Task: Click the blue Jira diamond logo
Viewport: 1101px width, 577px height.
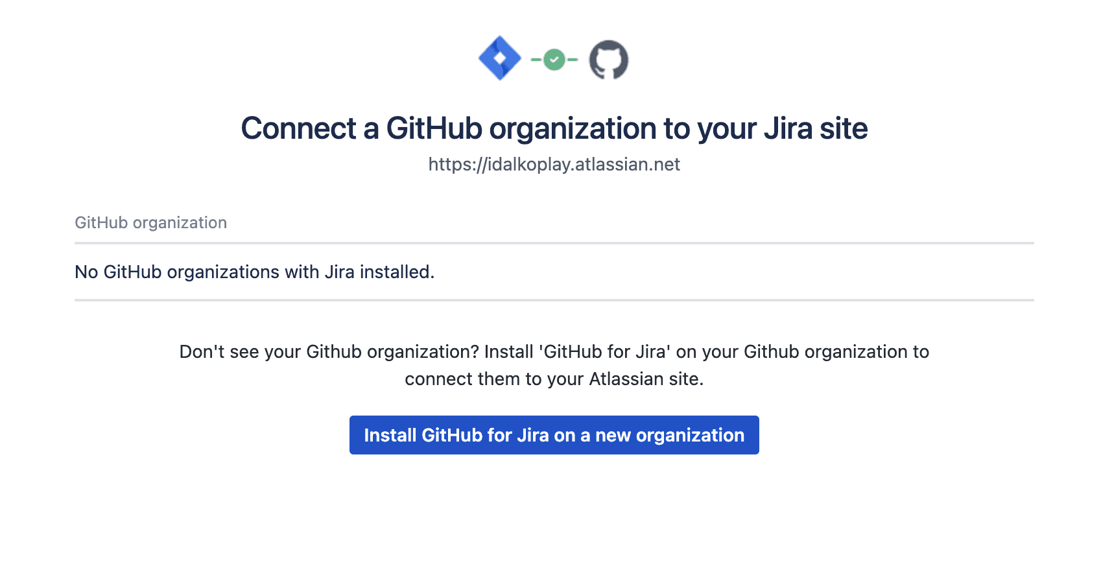Action: (500, 58)
